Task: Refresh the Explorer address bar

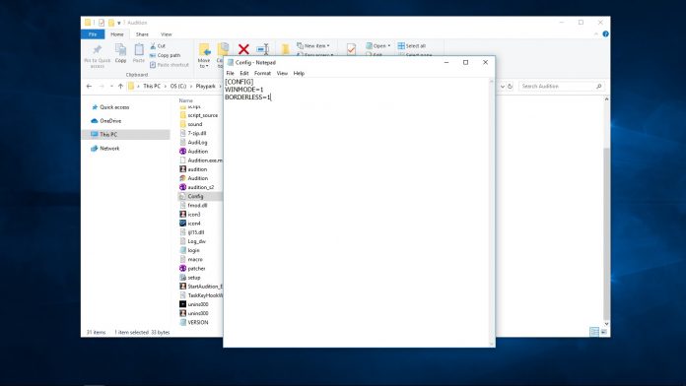Action: 511,86
